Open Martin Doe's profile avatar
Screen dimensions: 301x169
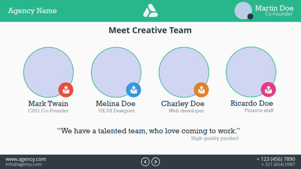[x=243, y=10]
